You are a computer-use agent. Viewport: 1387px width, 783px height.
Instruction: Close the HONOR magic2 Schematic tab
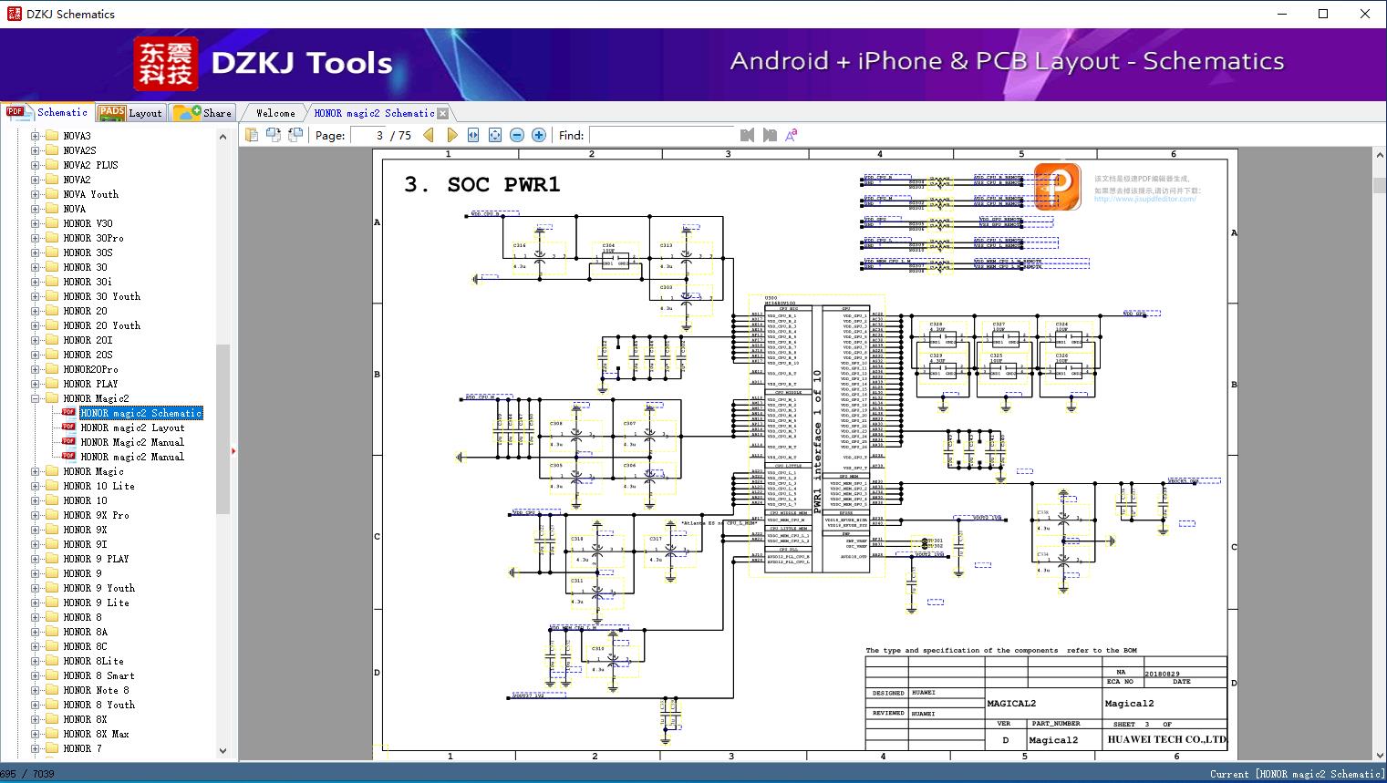(443, 114)
